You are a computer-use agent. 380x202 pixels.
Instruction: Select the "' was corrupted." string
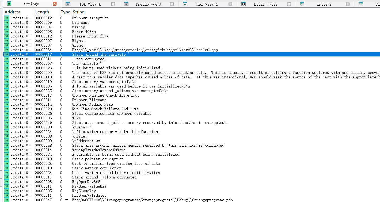(89, 59)
